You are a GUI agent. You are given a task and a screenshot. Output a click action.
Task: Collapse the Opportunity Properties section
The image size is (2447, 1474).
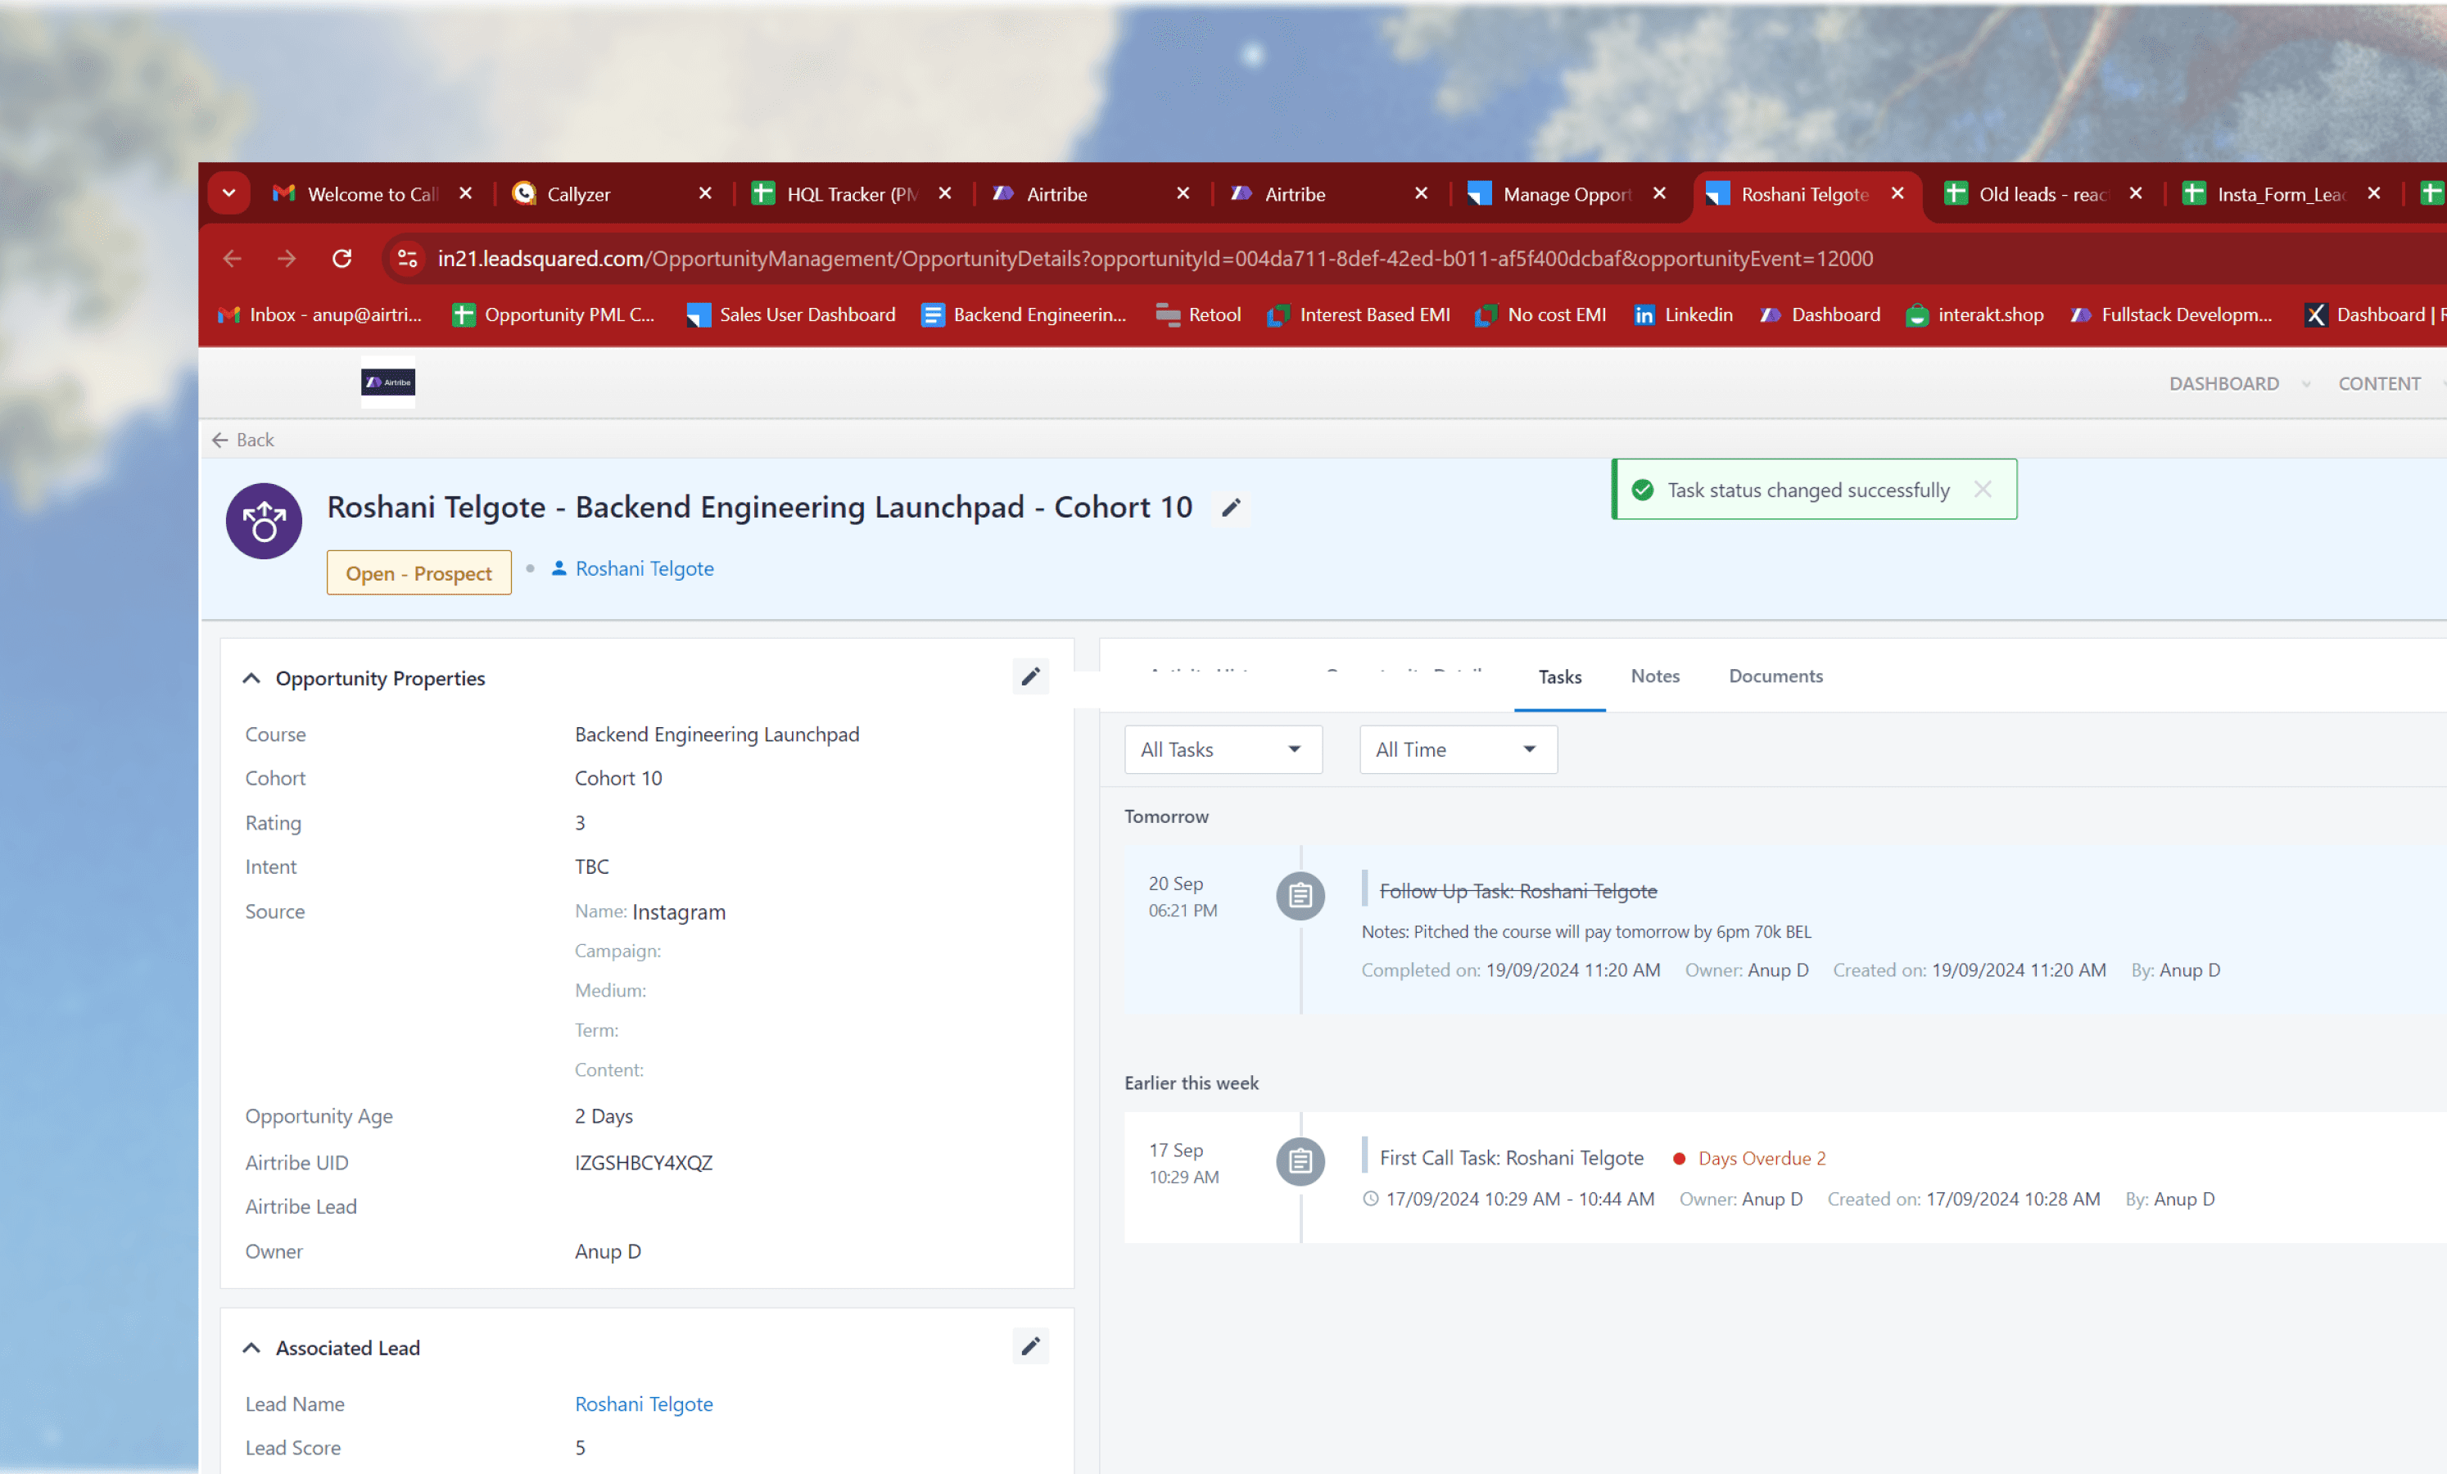251,678
